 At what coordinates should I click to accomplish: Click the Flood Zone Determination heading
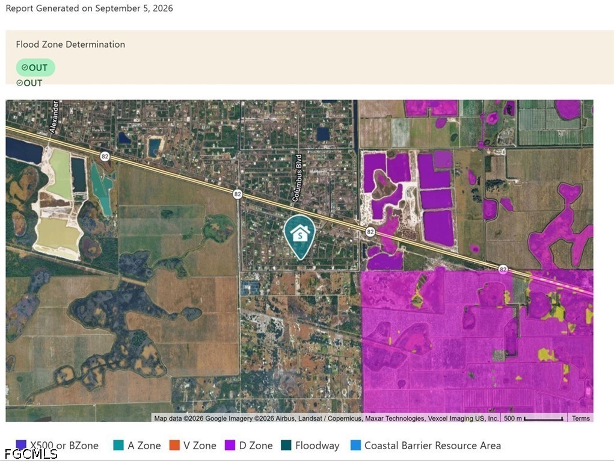(x=70, y=45)
